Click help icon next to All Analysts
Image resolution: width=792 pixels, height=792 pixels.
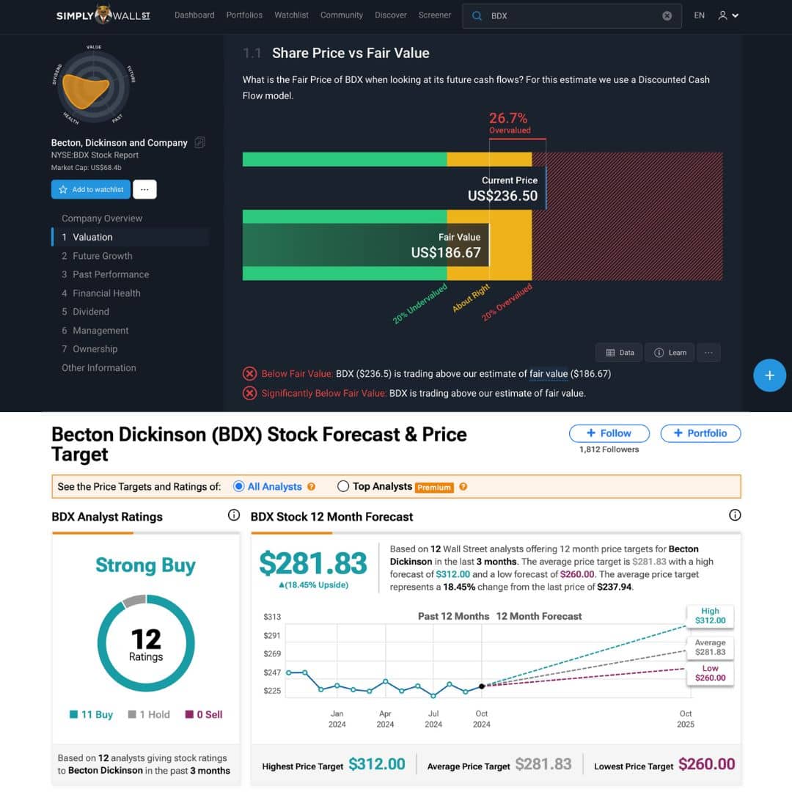(311, 486)
